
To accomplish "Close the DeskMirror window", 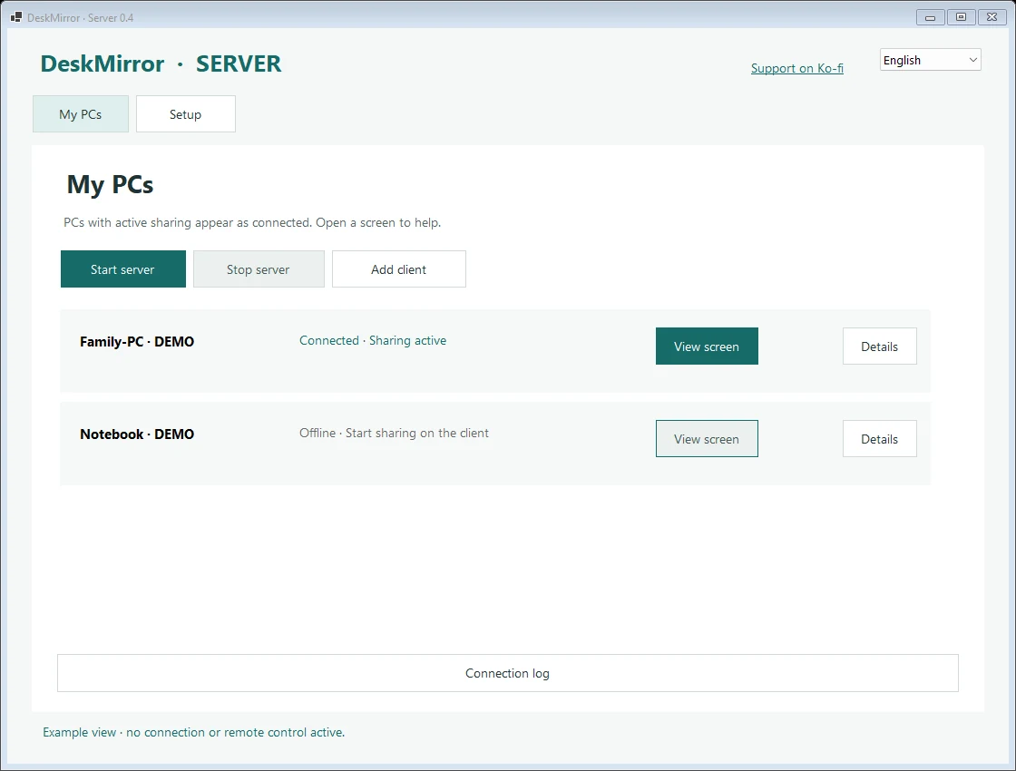I will tap(992, 17).
